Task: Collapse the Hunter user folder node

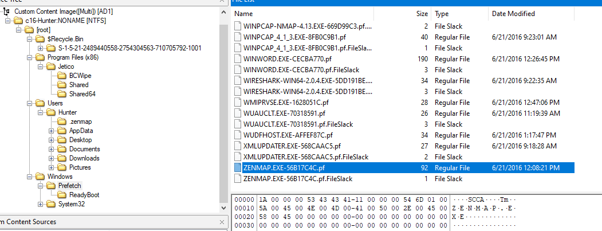Action: click(x=40, y=112)
